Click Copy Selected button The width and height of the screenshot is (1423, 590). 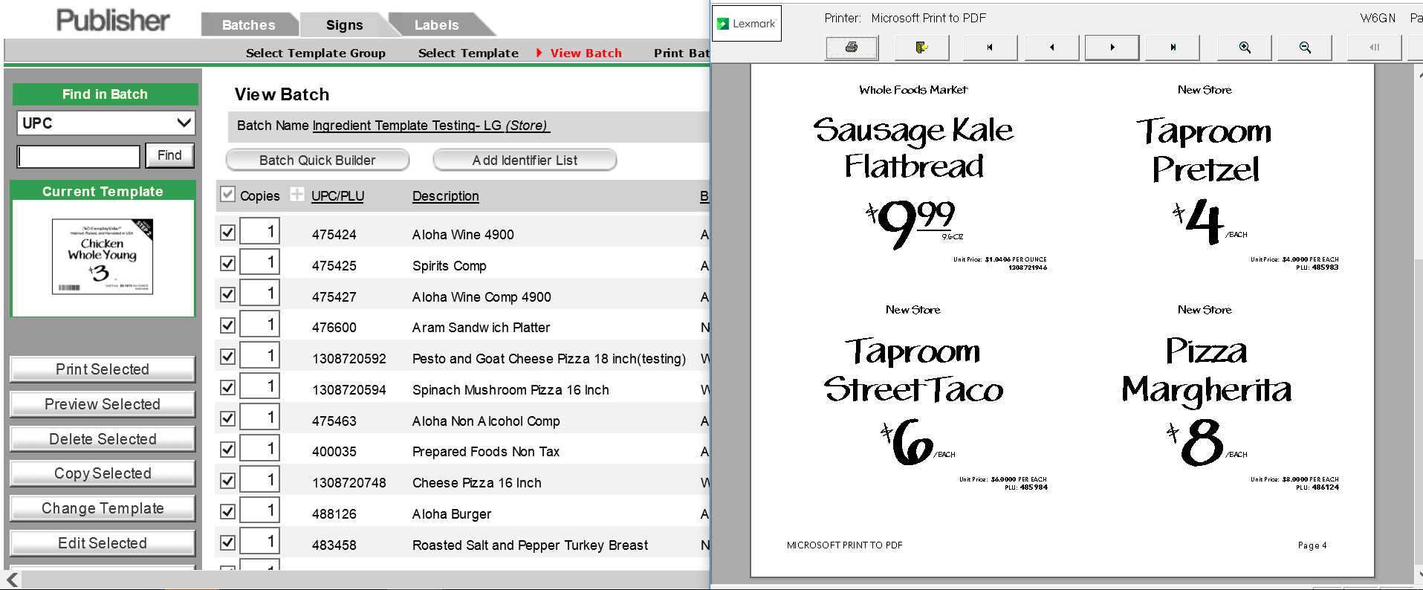coord(103,473)
